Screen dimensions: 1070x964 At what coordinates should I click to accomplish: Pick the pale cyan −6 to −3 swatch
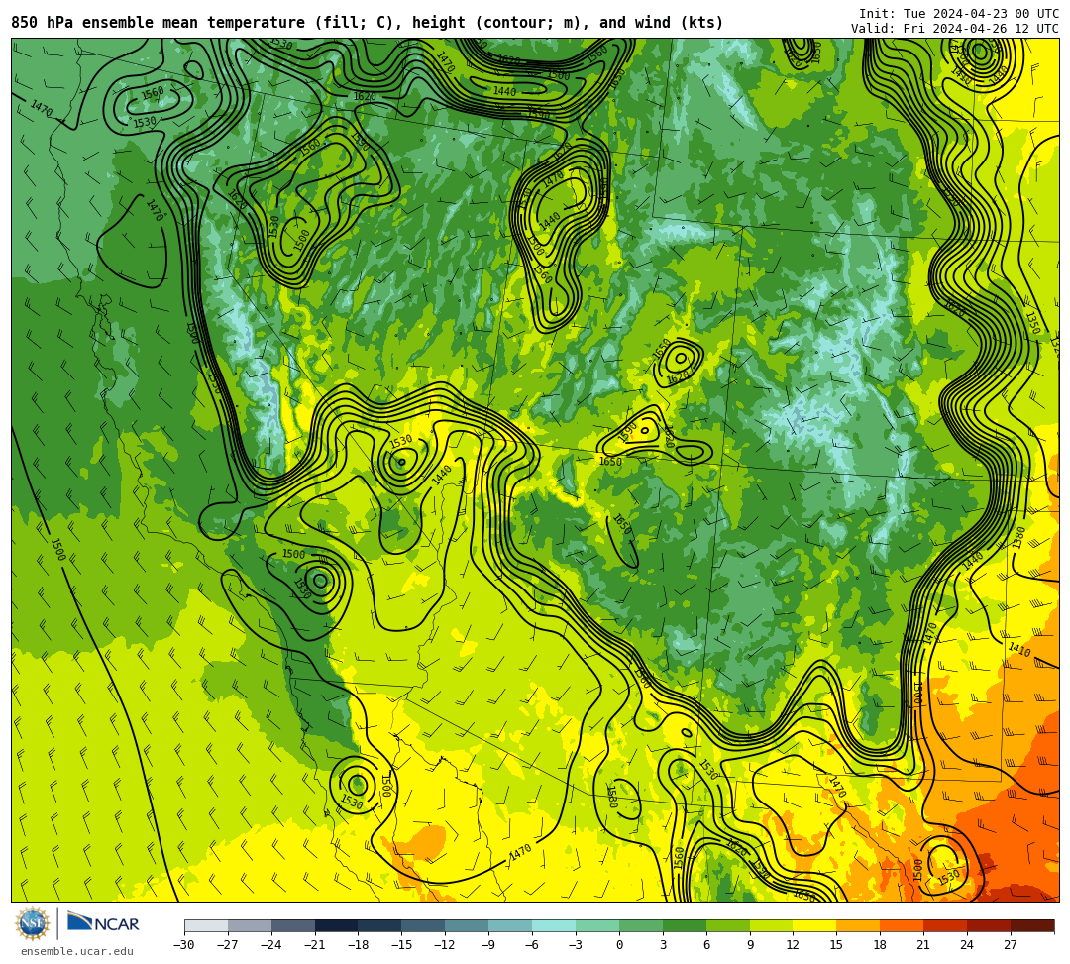pos(554,925)
